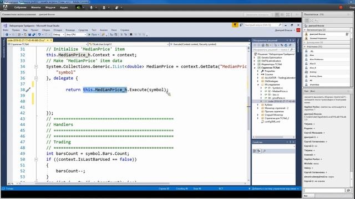Expand the ALLIGATOR folder node
Screen dimensions: 355x199
click(x=258, y=78)
